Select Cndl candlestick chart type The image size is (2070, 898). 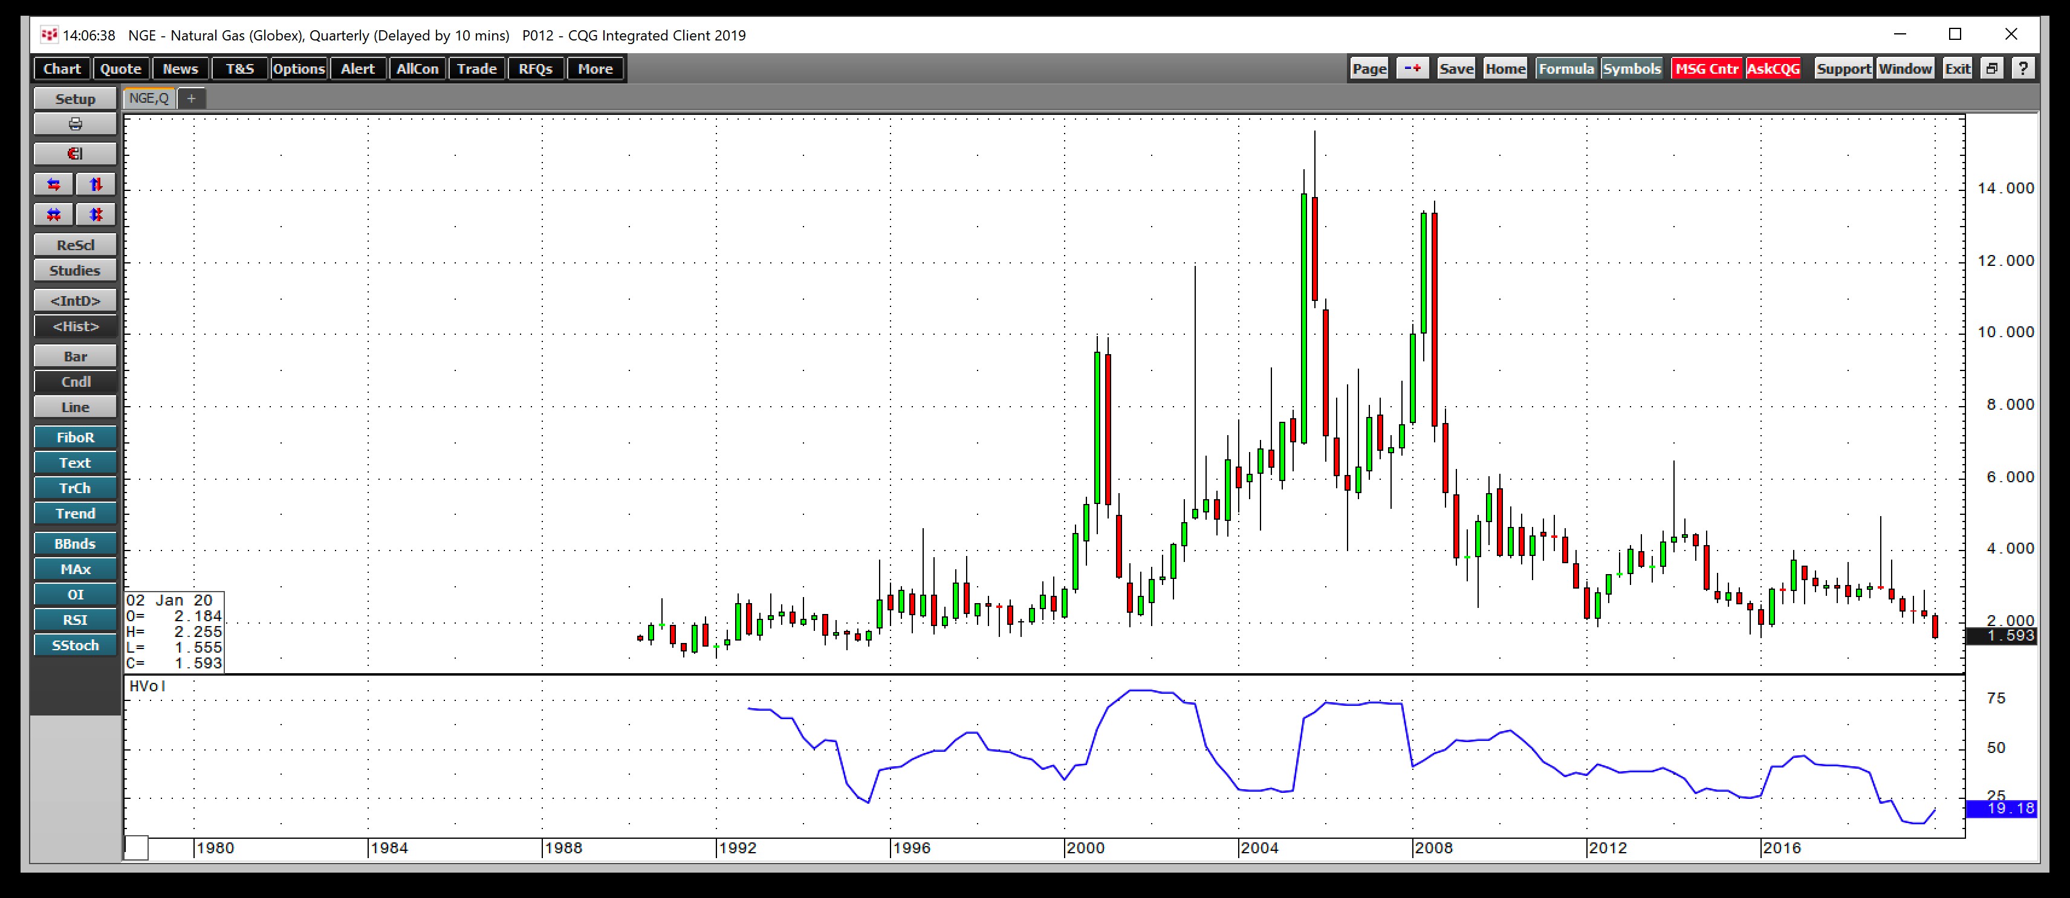pyautogui.click(x=75, y=383)
